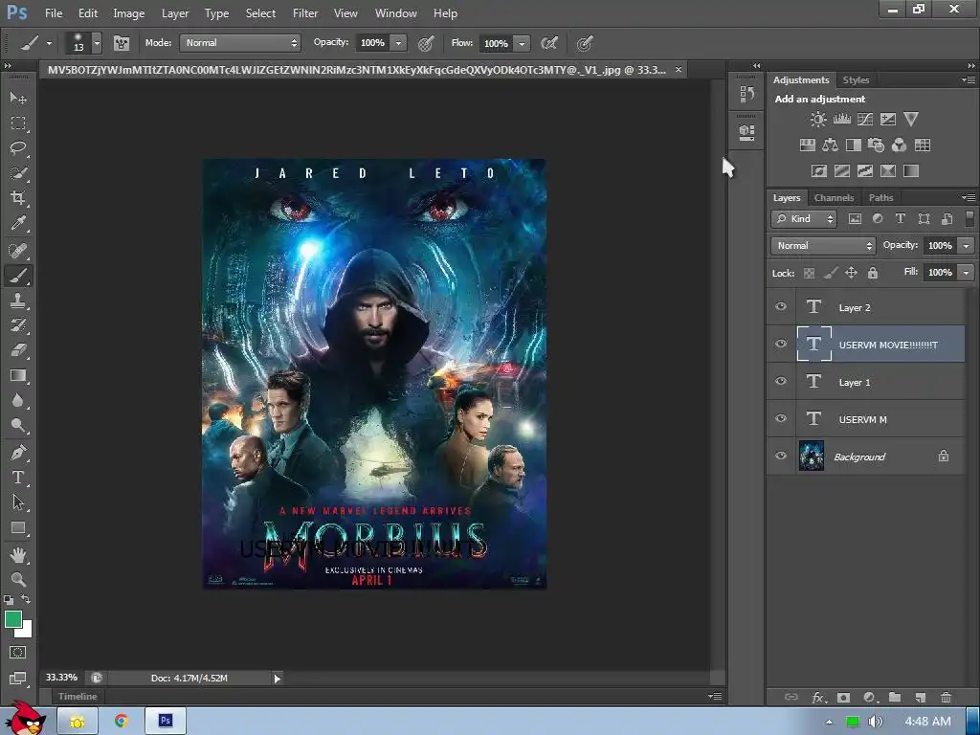Select the Spot Healing Brush tool
Image resolution: width=980 pixels, height=735 pixels.
18,251
